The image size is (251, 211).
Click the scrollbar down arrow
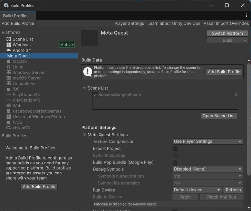pos(249,208)
